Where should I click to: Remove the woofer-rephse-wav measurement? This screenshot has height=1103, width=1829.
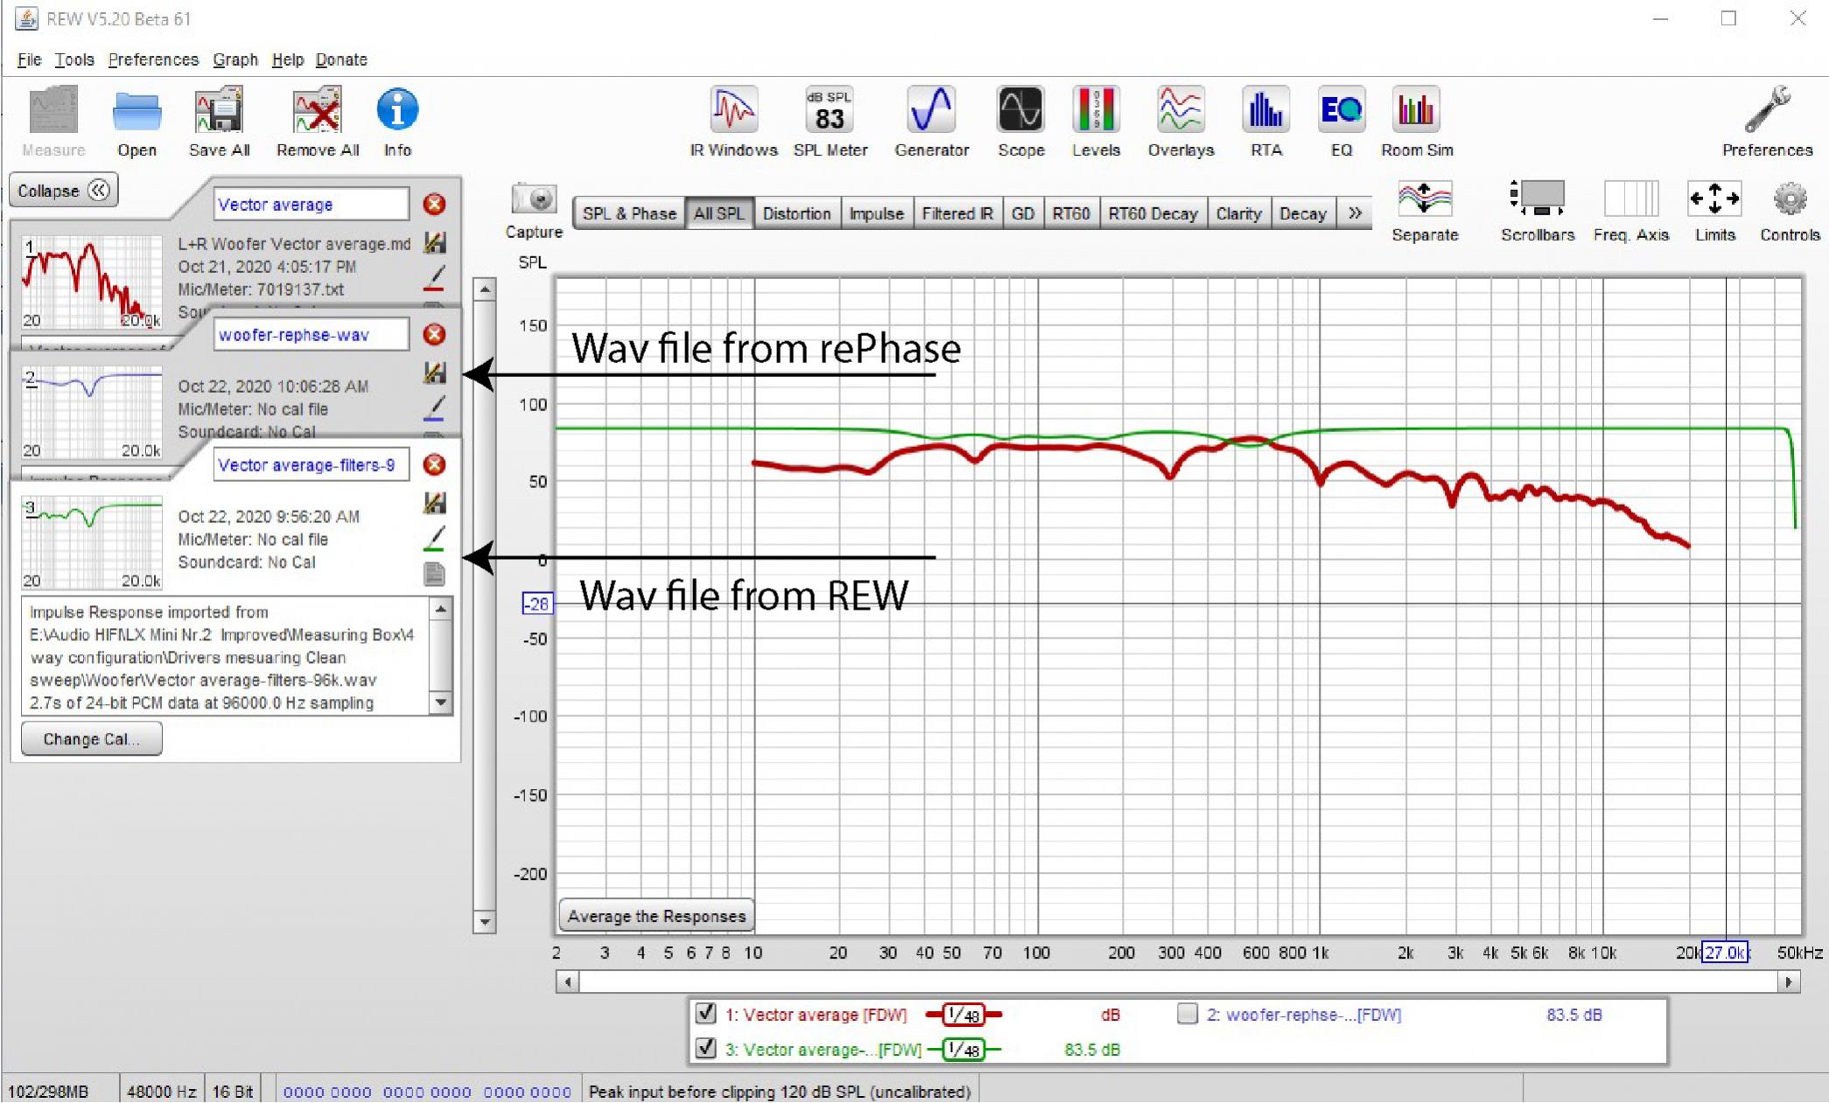click(x=434, y=334)
